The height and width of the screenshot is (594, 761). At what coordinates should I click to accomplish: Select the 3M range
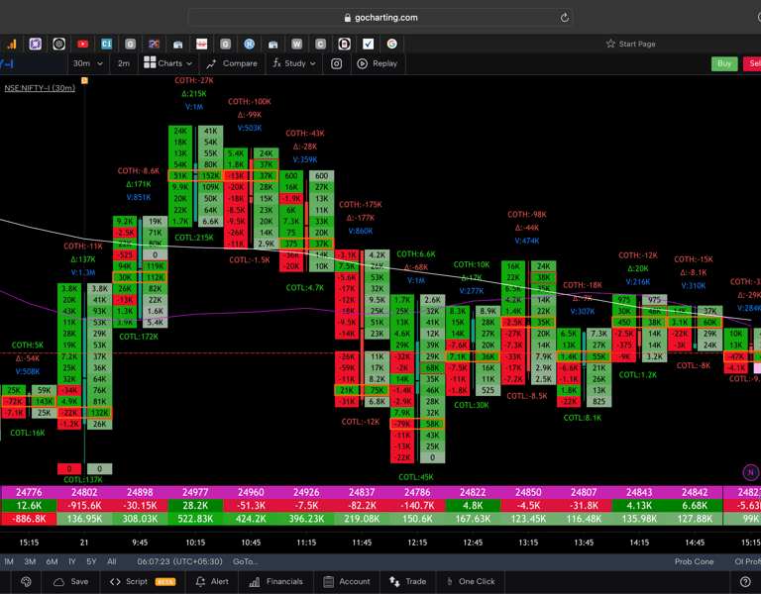point(30,561)
